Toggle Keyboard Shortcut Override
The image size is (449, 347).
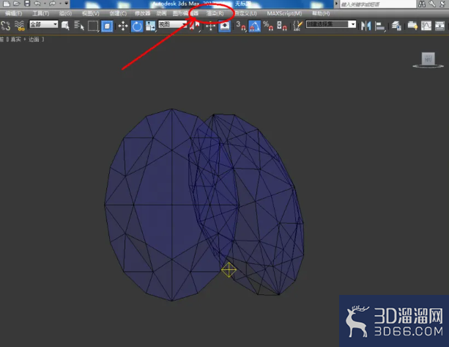(x=224, y=26)
